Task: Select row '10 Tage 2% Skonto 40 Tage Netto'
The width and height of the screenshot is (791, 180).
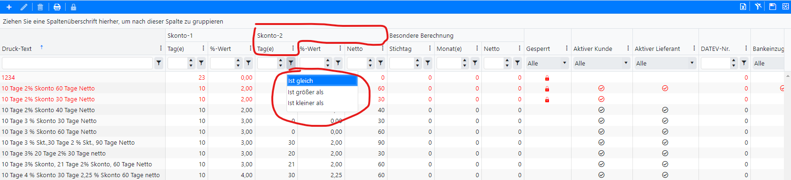Action: tap(392, 110)
